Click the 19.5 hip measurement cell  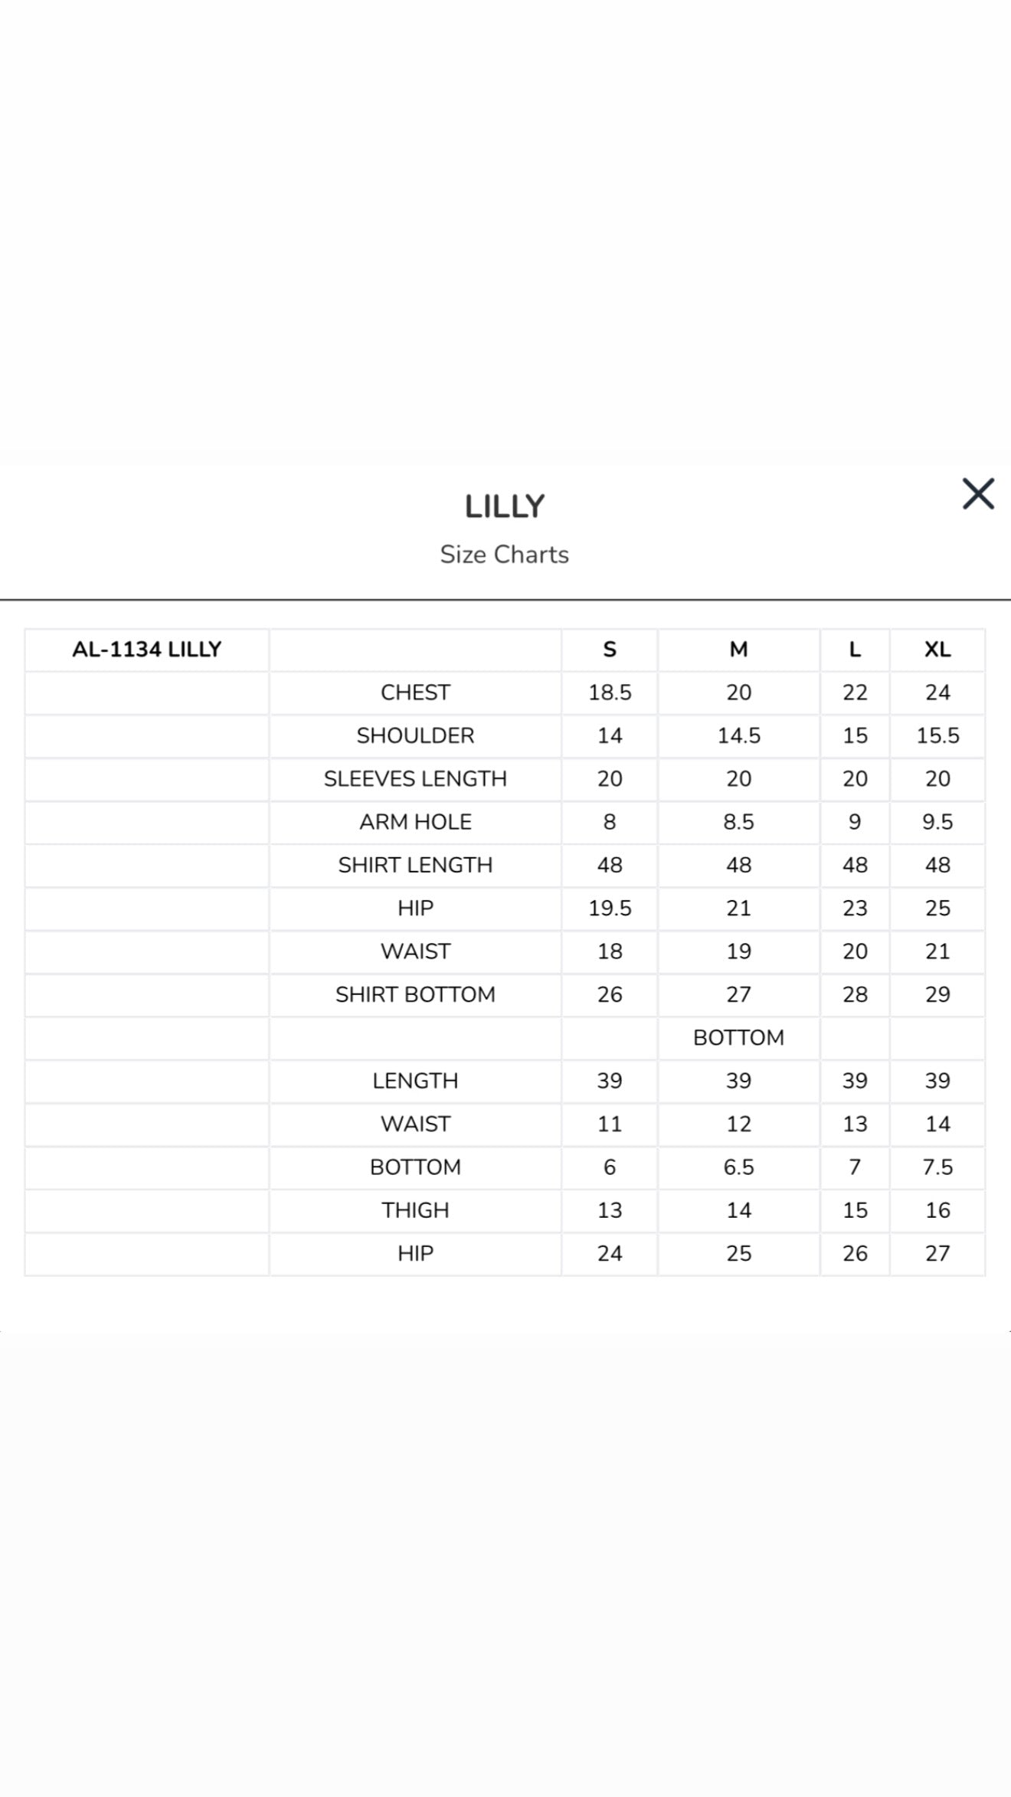pyautogui.click(x=610, y=908)
